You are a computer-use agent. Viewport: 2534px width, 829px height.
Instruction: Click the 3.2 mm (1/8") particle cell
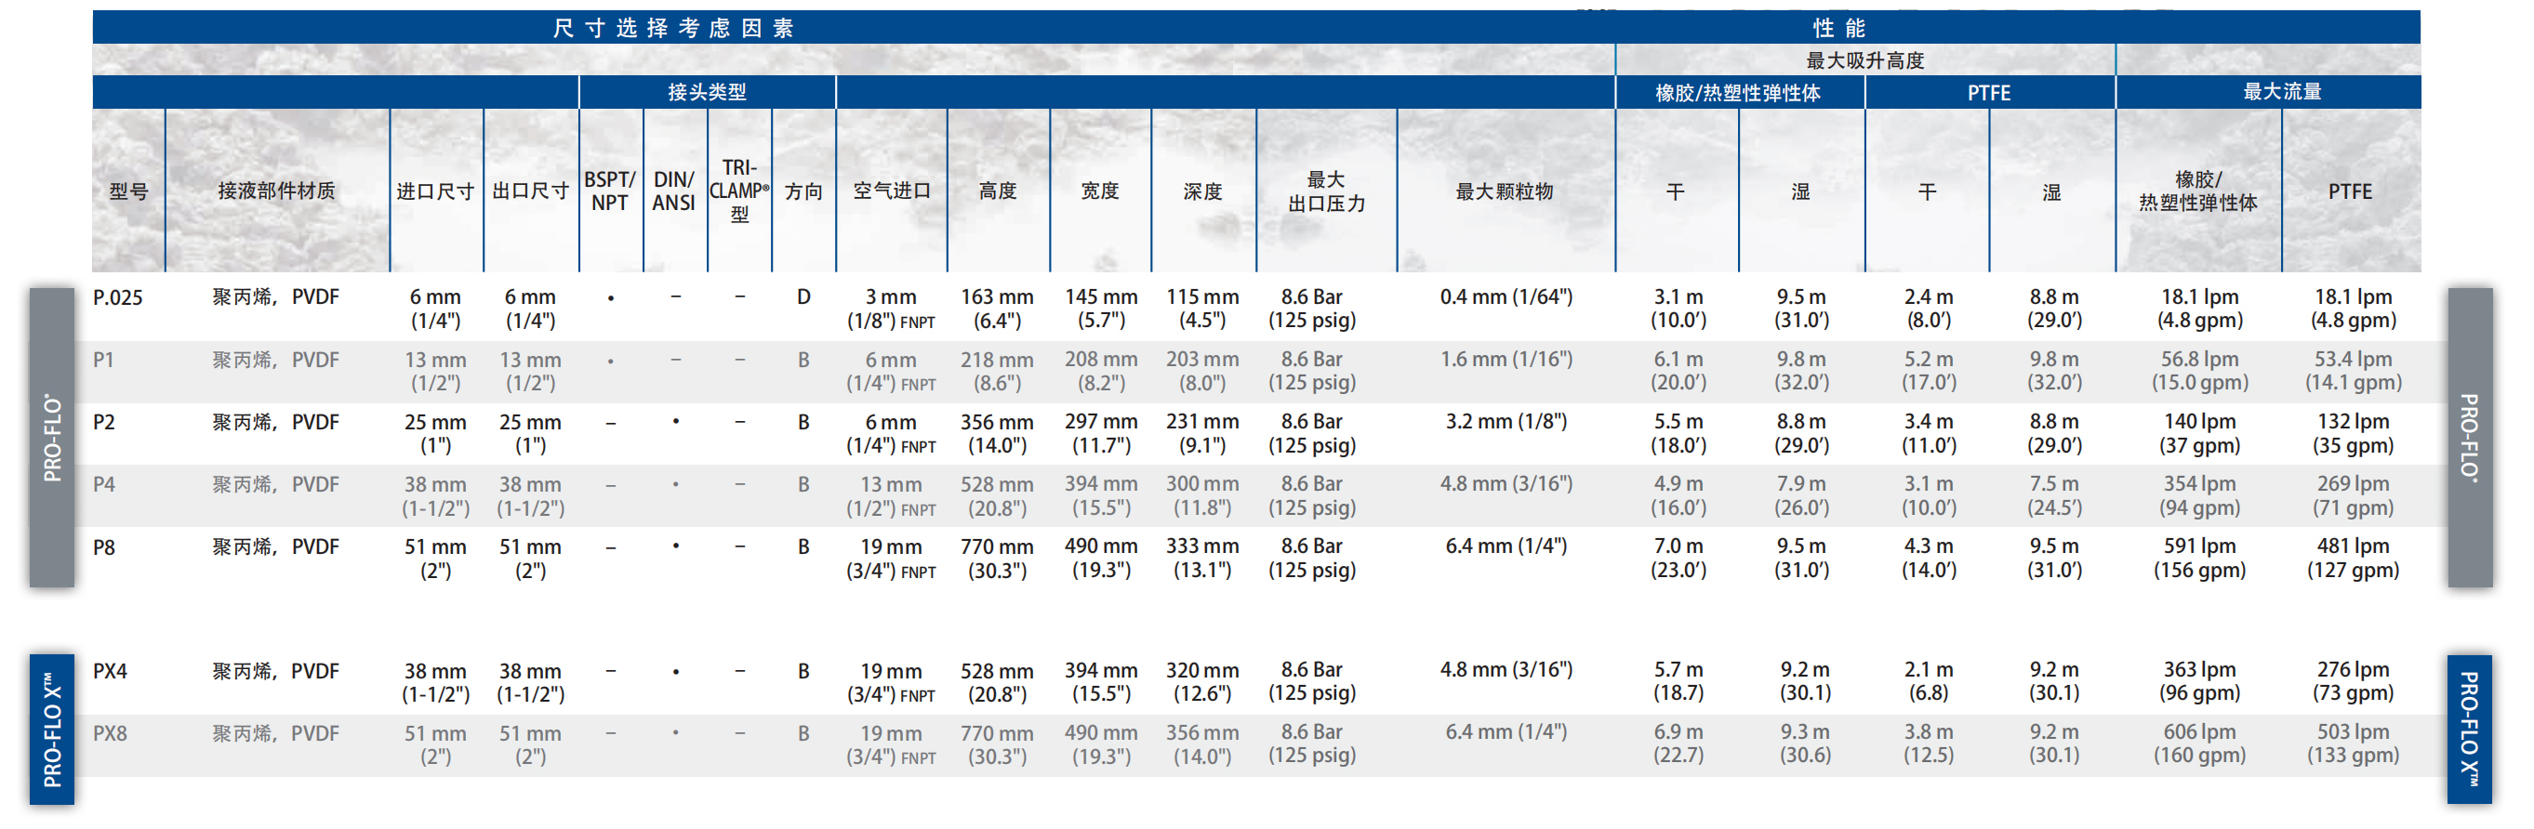pos(1506,421)
